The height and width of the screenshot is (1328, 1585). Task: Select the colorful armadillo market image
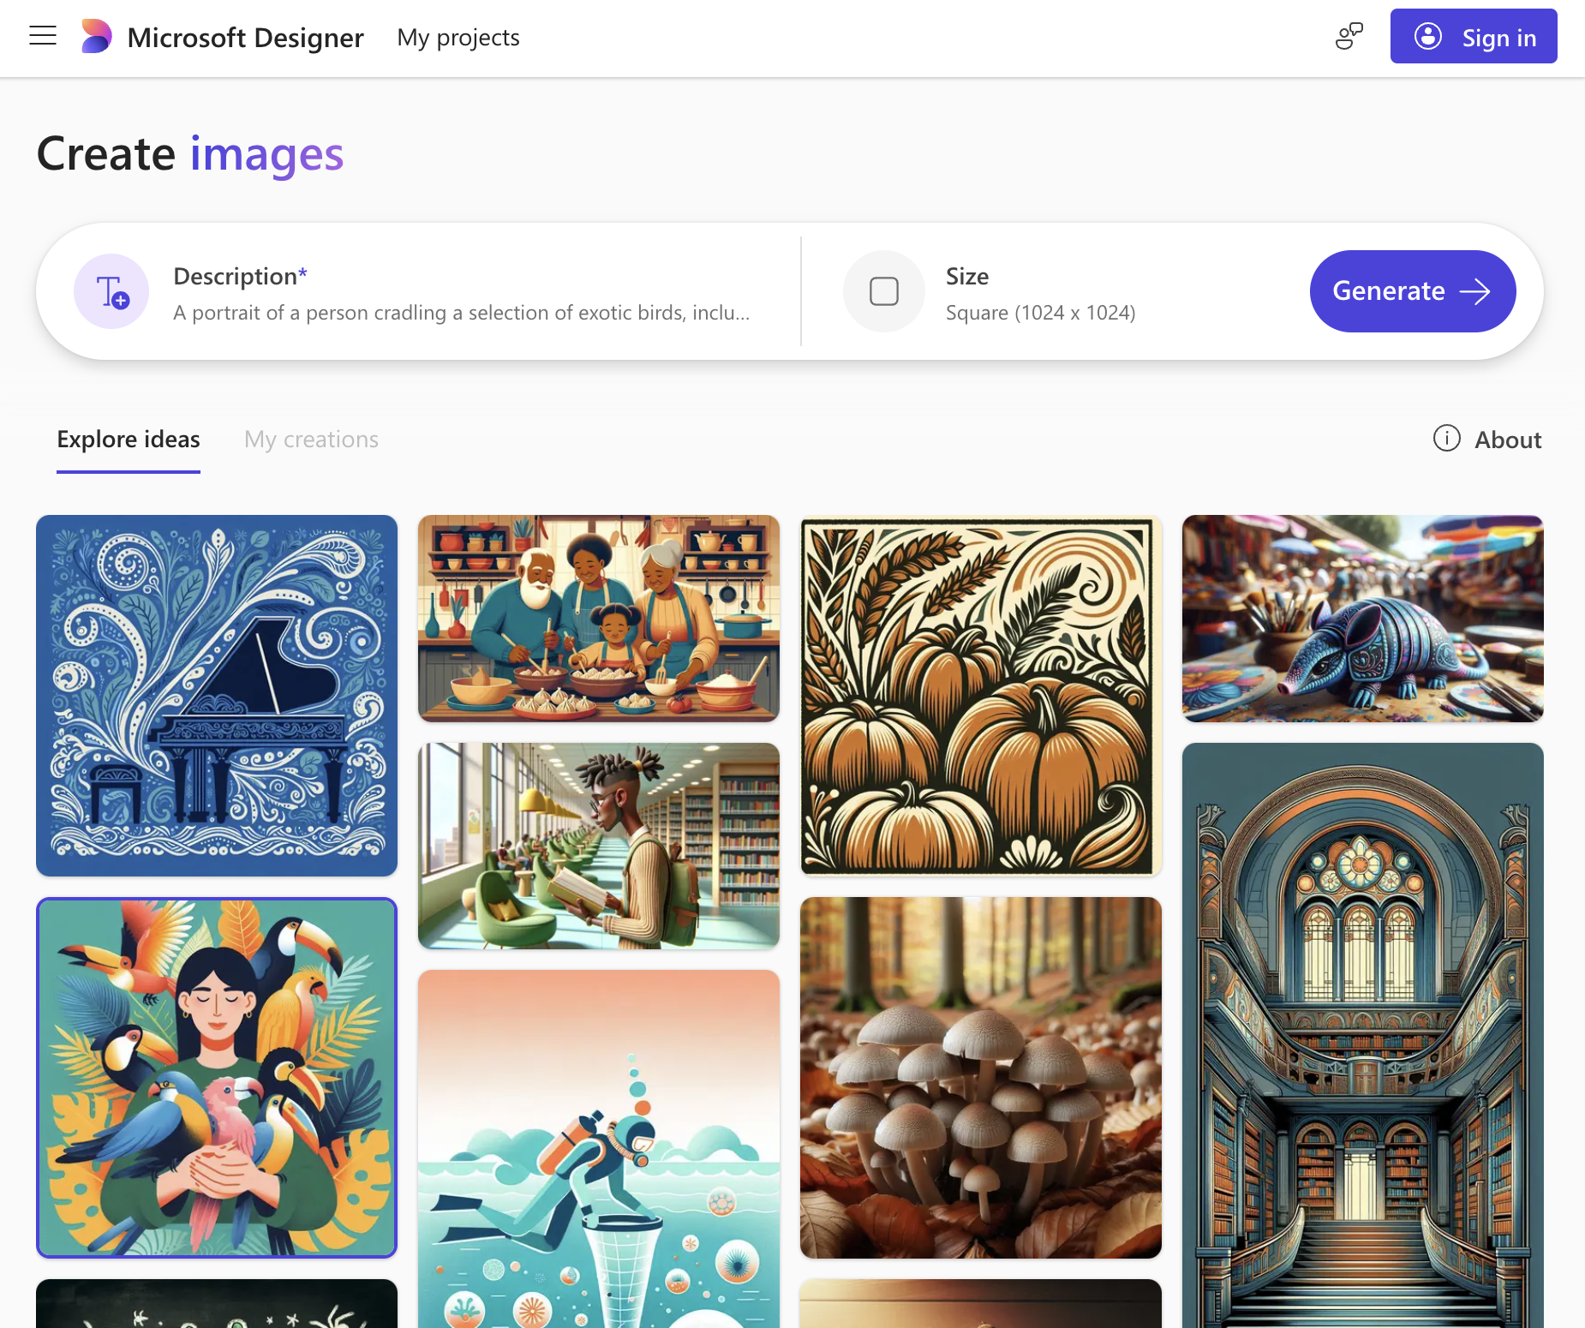point(1362,618)
